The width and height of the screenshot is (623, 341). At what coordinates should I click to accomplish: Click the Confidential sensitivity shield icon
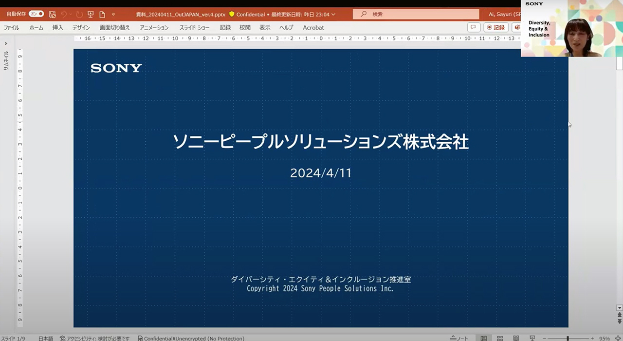click(232, 15)
